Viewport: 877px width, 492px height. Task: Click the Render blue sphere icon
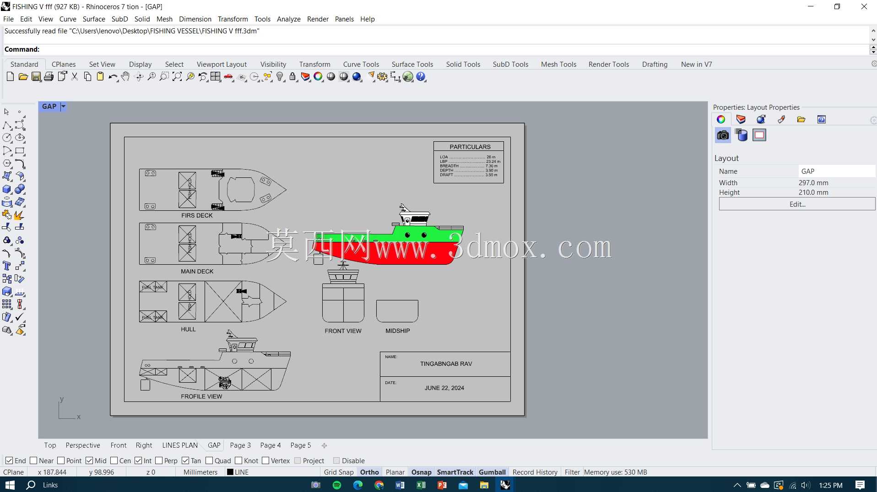[357, 77]
